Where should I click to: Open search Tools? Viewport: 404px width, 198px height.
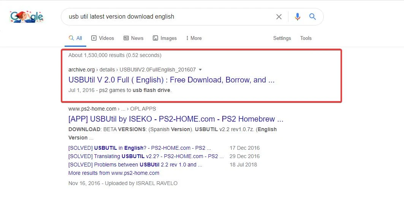tap(306, 38)
